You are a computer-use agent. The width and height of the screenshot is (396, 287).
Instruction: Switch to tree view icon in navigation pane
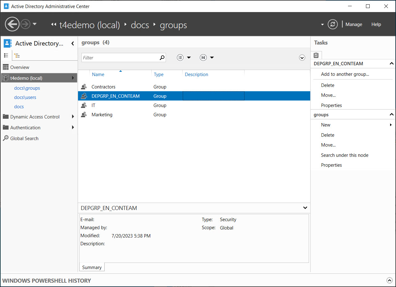coord(17,56)
